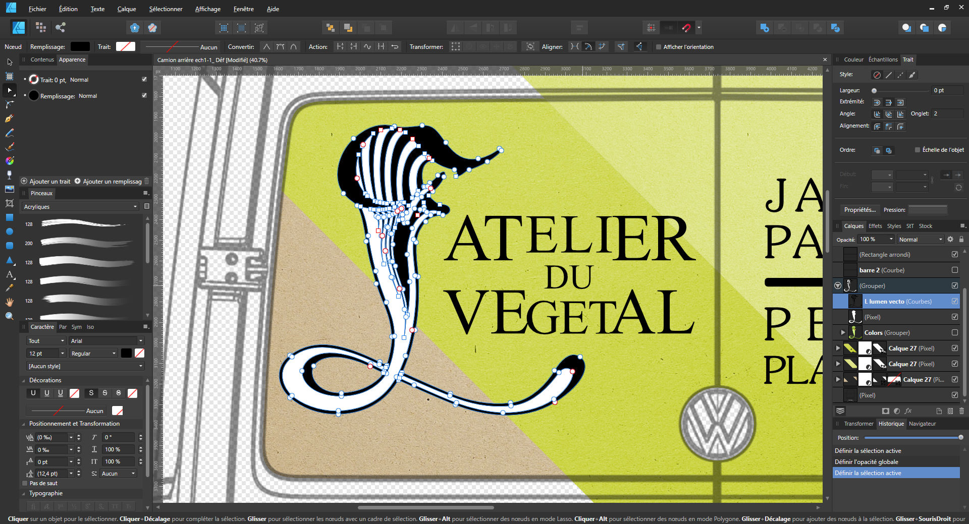Screen dimensions: 969x524
Task: Open the Acryliques brush category dropdown
Action: (x=80, y=207)
